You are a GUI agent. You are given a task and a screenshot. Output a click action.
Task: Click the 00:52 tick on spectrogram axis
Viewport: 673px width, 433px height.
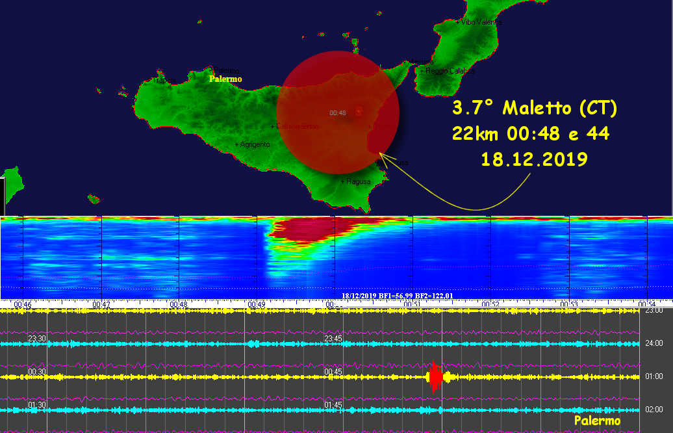pyautogui.click(x=490, y=304)
